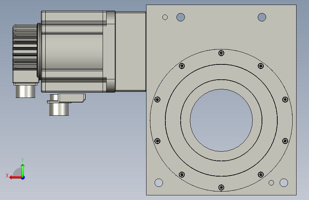Screen dimensions: 309x200
Task: Click the blue Z axis dot on the triad
Action: 23,178
